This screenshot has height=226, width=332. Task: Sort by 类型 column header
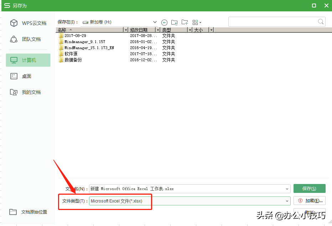click(x=174, y=30)
